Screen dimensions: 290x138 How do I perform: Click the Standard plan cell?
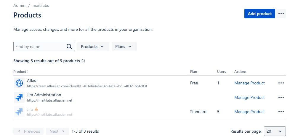[198, 112]
